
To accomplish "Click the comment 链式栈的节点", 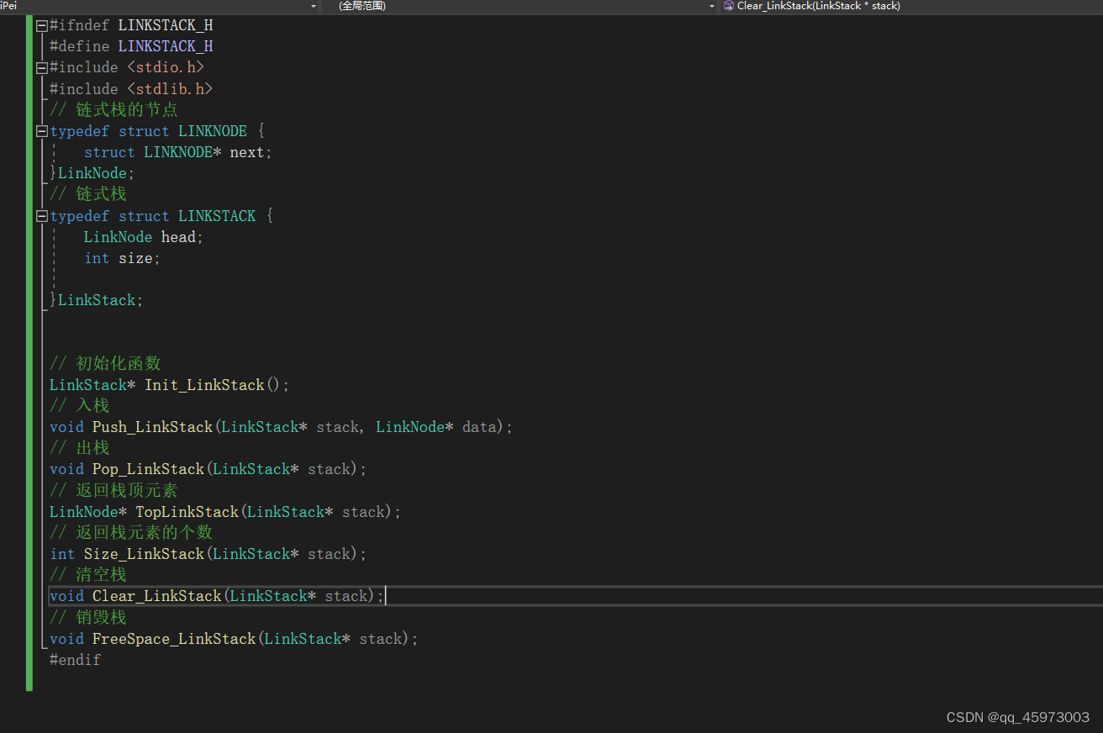I will pyautogui.click(x=113, y=110).
